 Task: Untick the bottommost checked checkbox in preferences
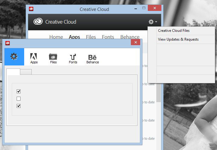(18, 106)
